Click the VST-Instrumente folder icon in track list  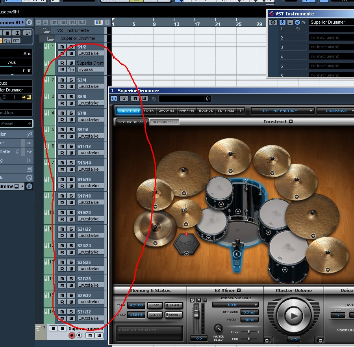[46, 30]
